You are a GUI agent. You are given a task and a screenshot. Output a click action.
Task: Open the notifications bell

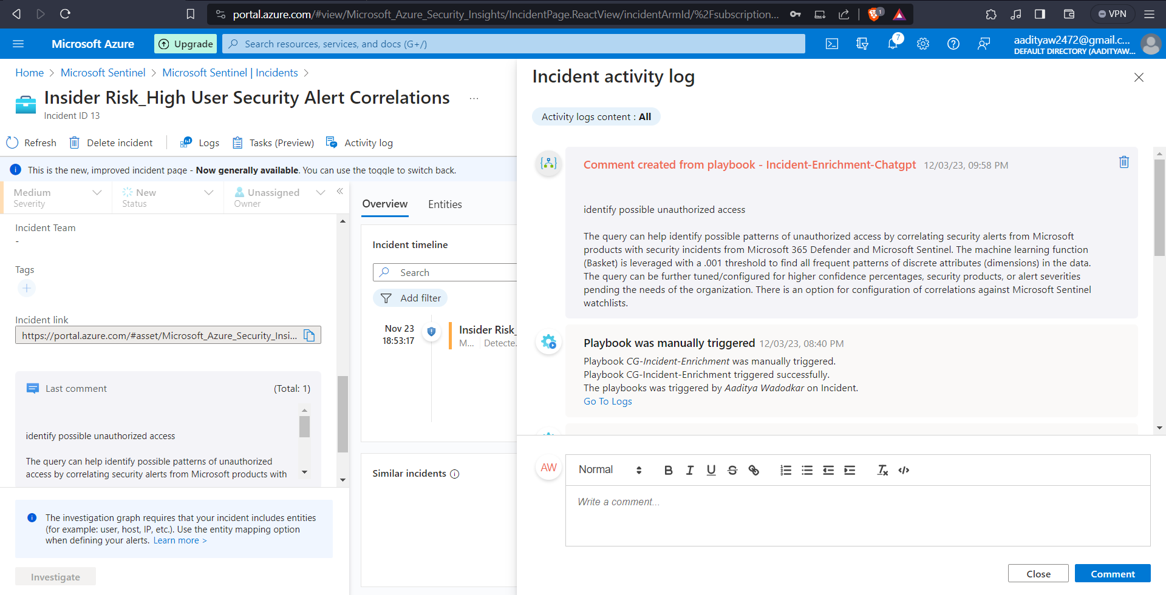tap(893, 44)
